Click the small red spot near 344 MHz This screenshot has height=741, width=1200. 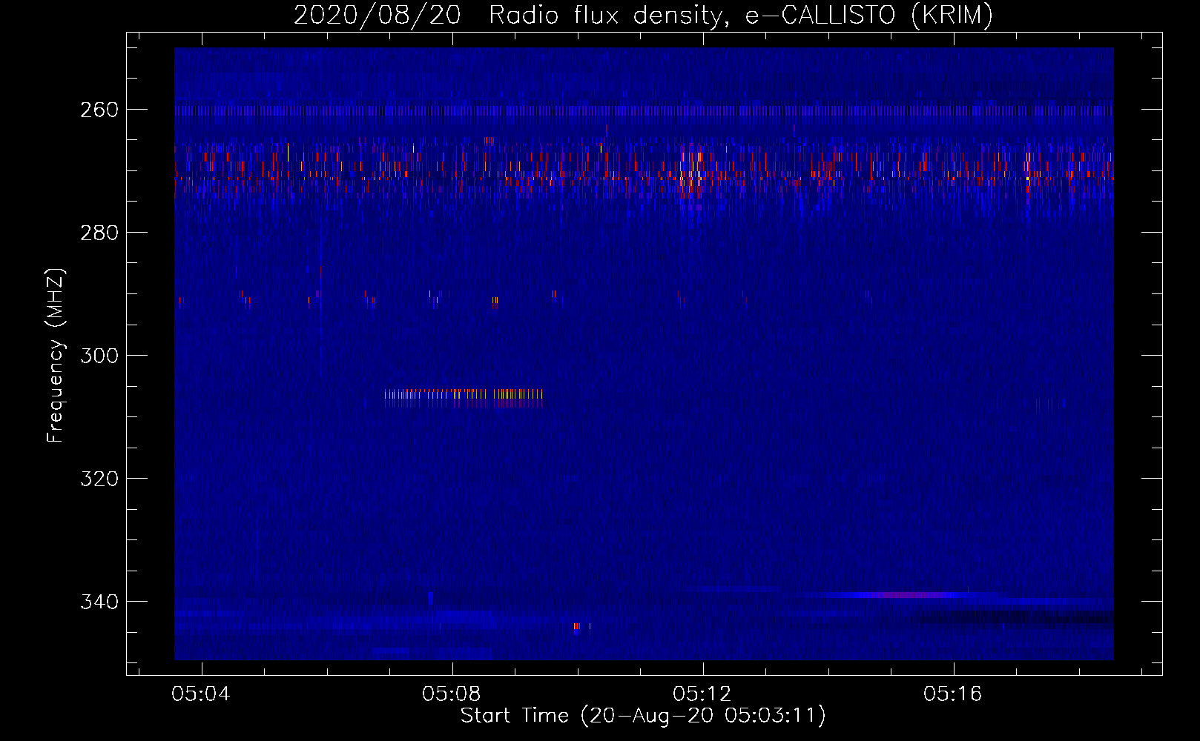point(576,627)
